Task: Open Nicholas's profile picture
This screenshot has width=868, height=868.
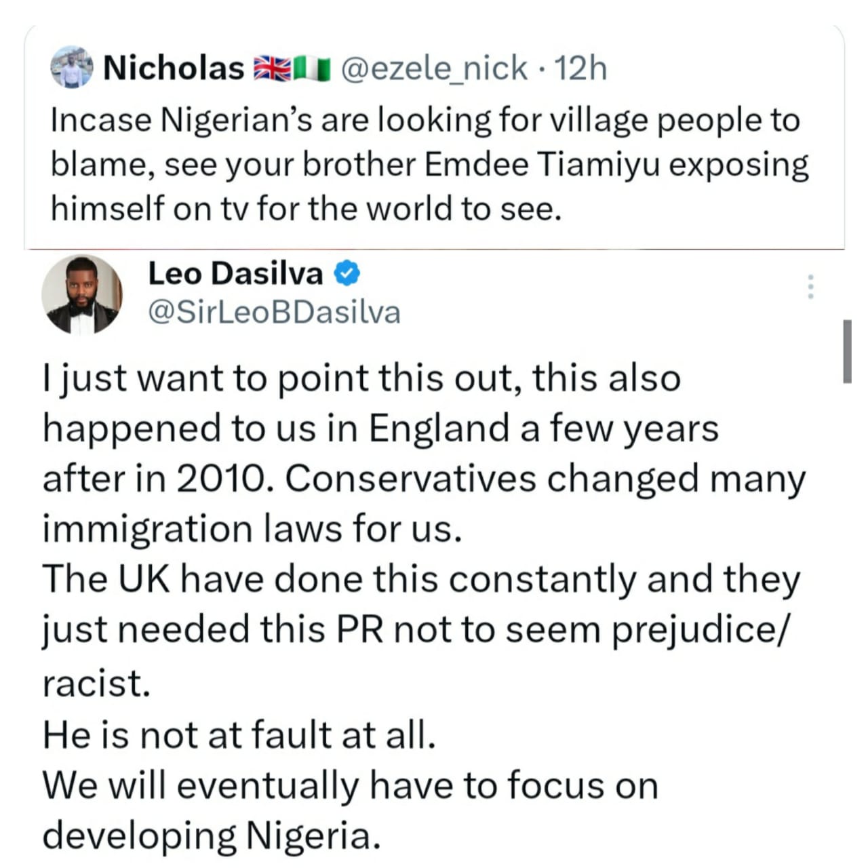Action: click(x=72, y=67)
